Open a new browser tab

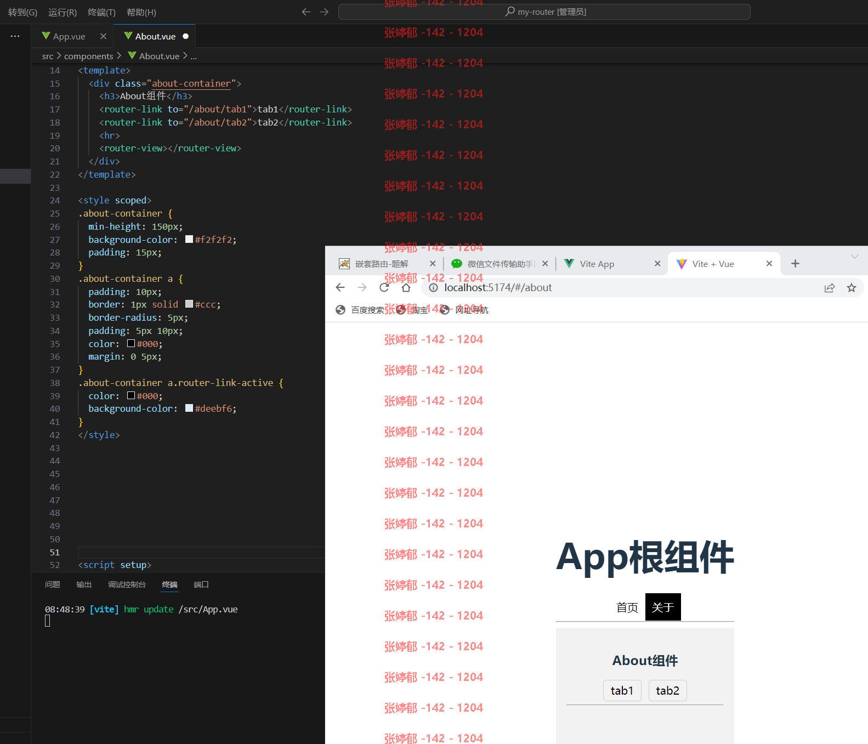pos(795,264)
